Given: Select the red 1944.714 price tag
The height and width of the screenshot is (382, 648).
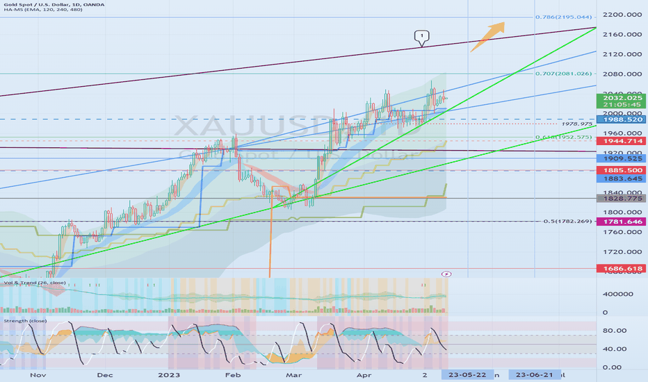Looking at the screenshot, I should tap(622, 141).
